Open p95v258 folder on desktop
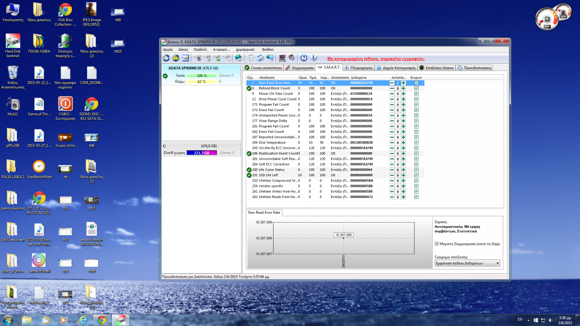 pyautogui.click(x=13, y=138)
